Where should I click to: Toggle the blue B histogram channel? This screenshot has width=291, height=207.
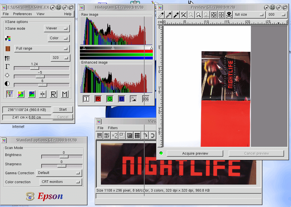(122, 99)
